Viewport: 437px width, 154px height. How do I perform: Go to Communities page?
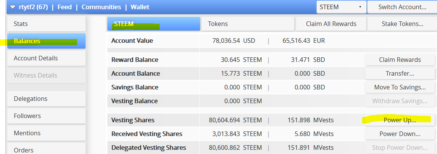pyautogui.click(x=101, y=7)
